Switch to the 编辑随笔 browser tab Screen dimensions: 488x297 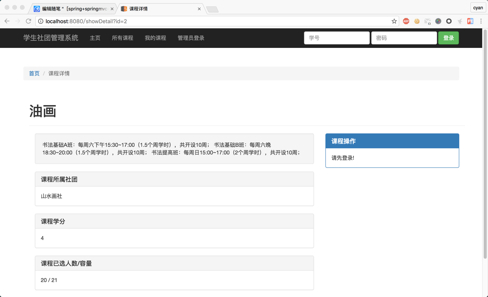(69, 8)
